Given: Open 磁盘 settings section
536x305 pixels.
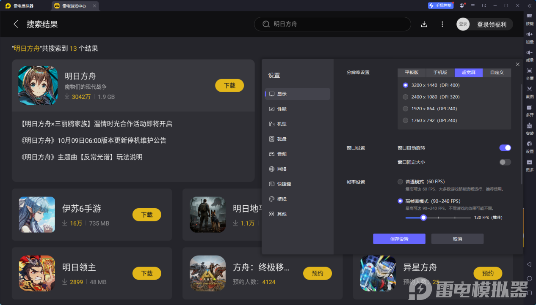Looking at the screenshot, I should (x=298, y=139).
